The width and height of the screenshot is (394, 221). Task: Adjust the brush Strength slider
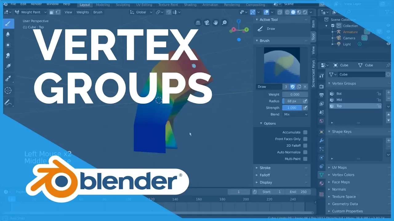tap(292, 108)
